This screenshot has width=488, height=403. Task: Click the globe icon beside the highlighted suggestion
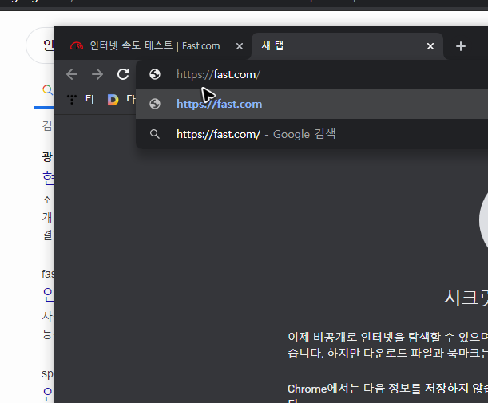tap(155, 104)
